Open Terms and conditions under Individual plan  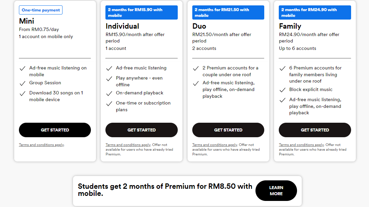128,145
